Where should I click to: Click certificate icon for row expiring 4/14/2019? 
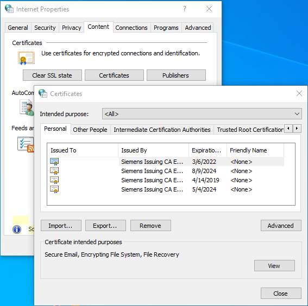[54, 180]
